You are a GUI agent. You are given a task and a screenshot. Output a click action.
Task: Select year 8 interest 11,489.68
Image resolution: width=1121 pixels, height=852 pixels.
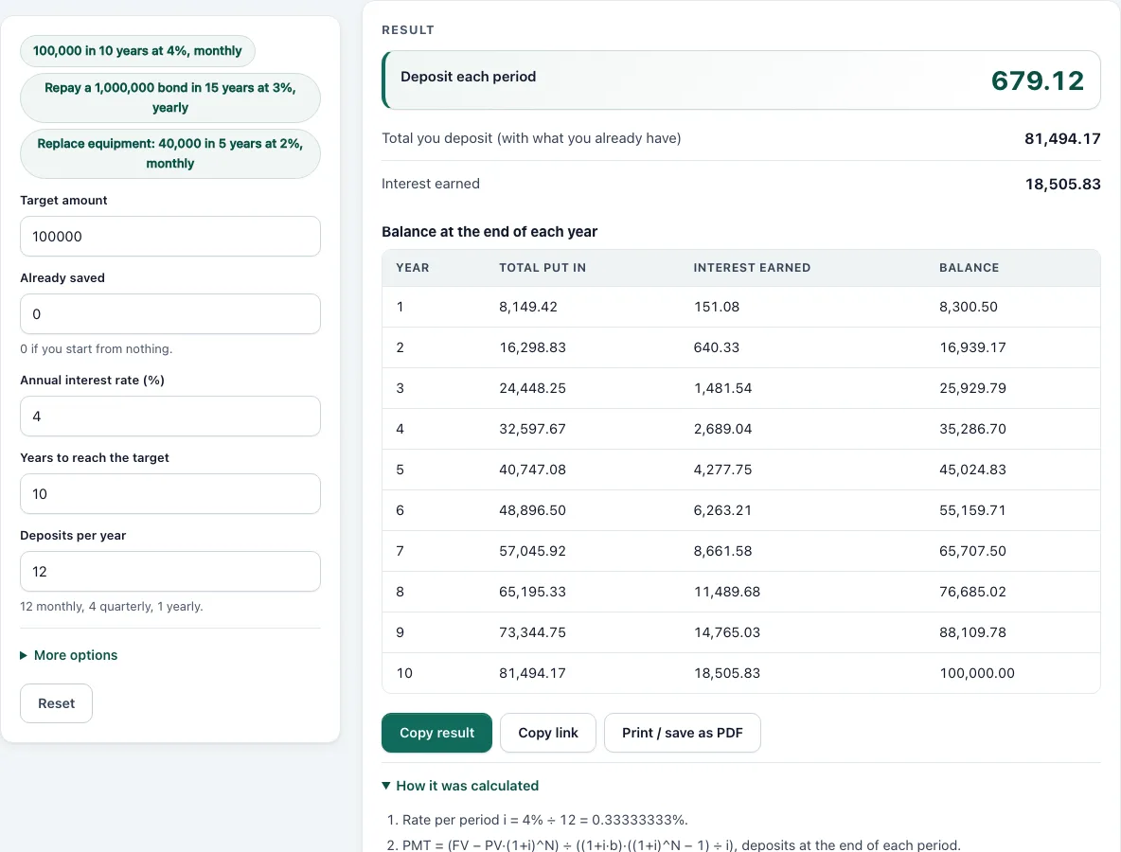pos(727,592)
